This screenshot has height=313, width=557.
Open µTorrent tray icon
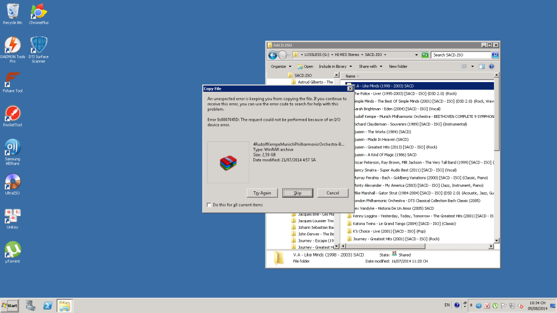(x=495, y=305)
